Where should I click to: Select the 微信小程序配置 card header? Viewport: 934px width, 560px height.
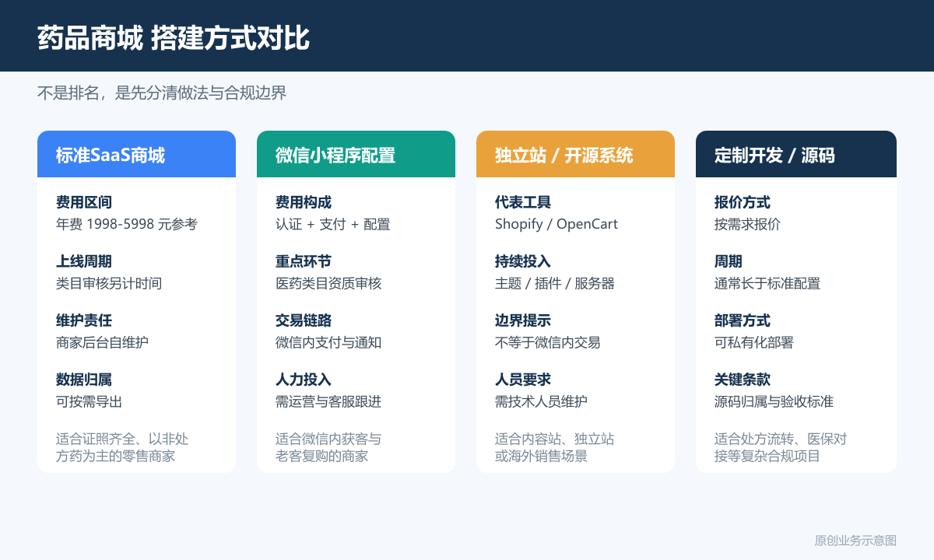(356, 154)
